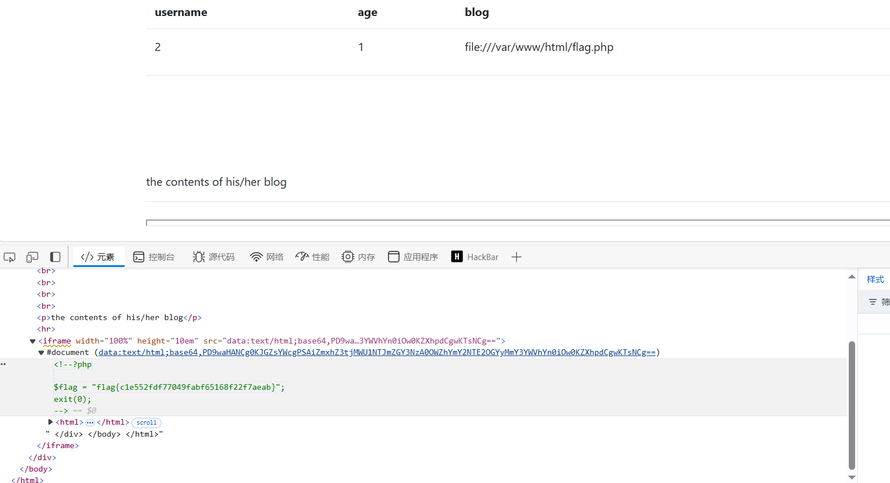Select the closing </div> tag row

coord(42,458)
